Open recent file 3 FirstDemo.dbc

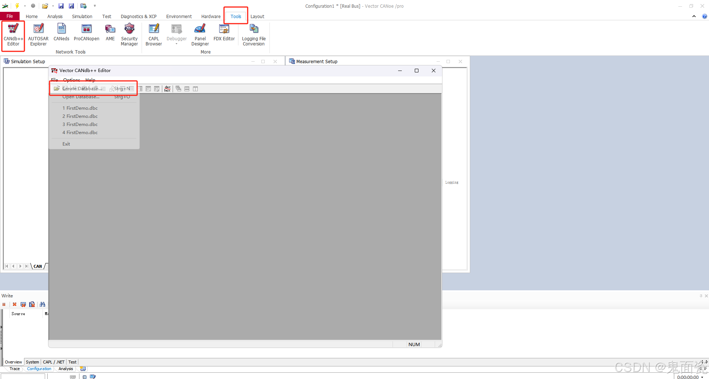click(x=94, y=124)
